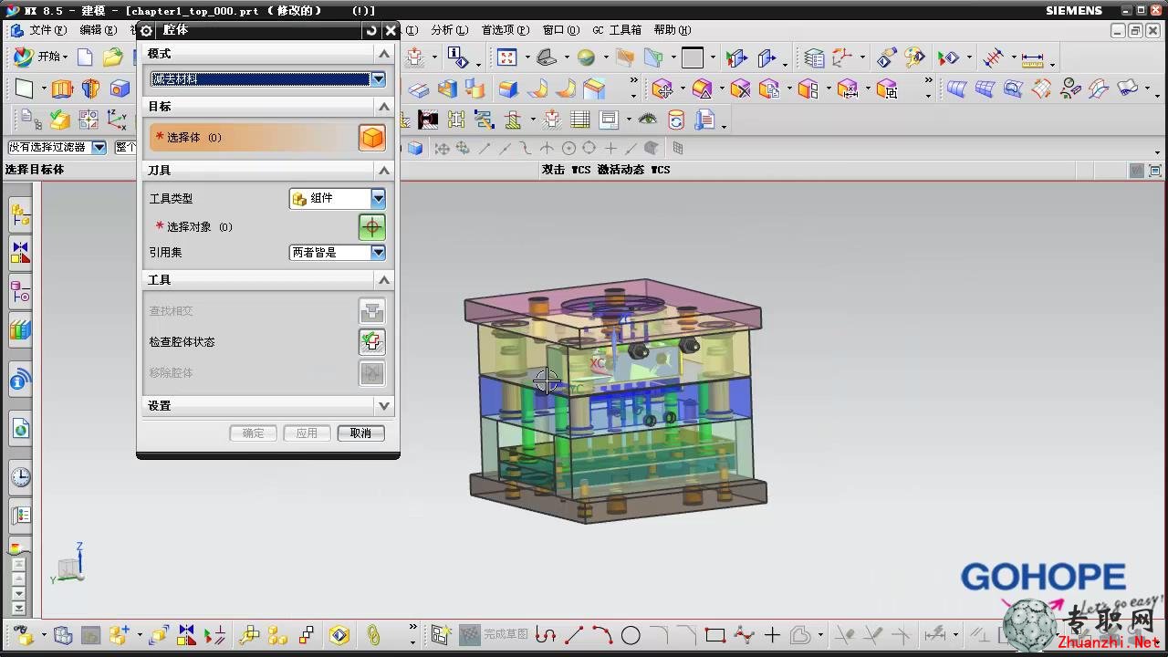Click the Fit view icon
The height and width of the screenshot is (657, 1168).
coord(506,57)
